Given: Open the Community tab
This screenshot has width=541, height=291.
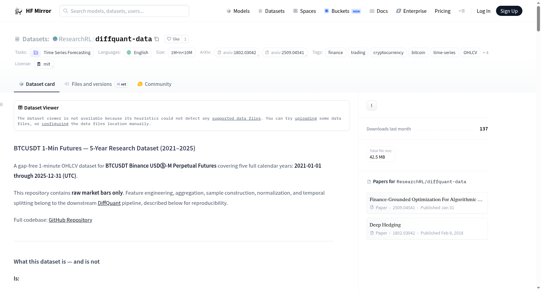Looking at the screenshot, I should tap(154, 84).
